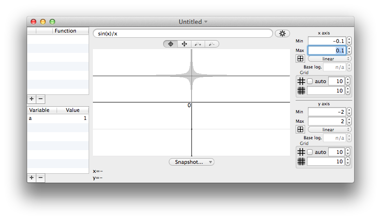This screenshot has height=220, width=381.
Task: Open the Snapshot... dropdown
Action: 191,162
